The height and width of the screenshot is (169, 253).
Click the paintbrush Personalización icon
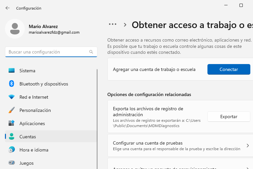(x=12, y=110)
